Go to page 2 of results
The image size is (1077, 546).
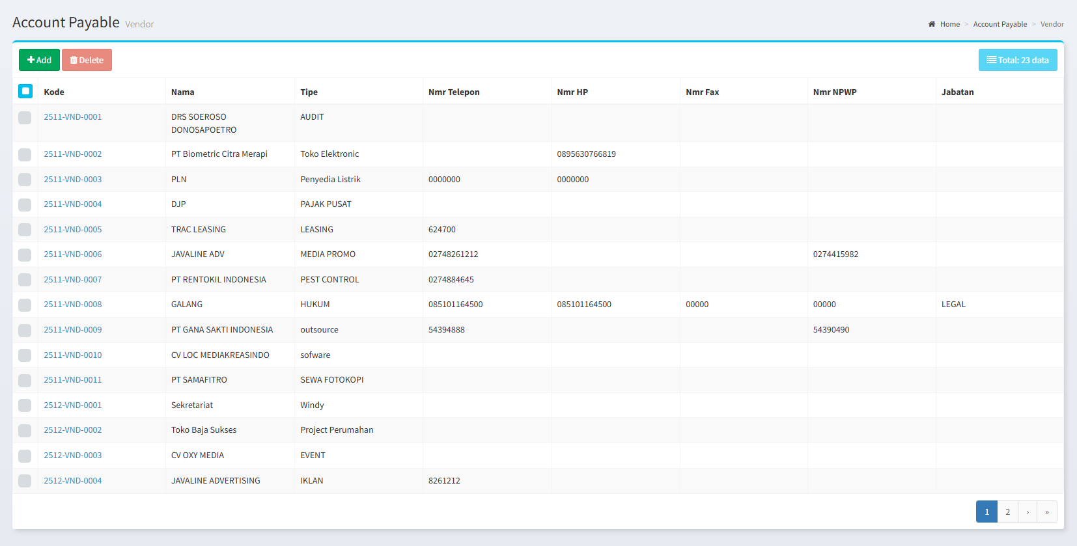click(1007, 512)
